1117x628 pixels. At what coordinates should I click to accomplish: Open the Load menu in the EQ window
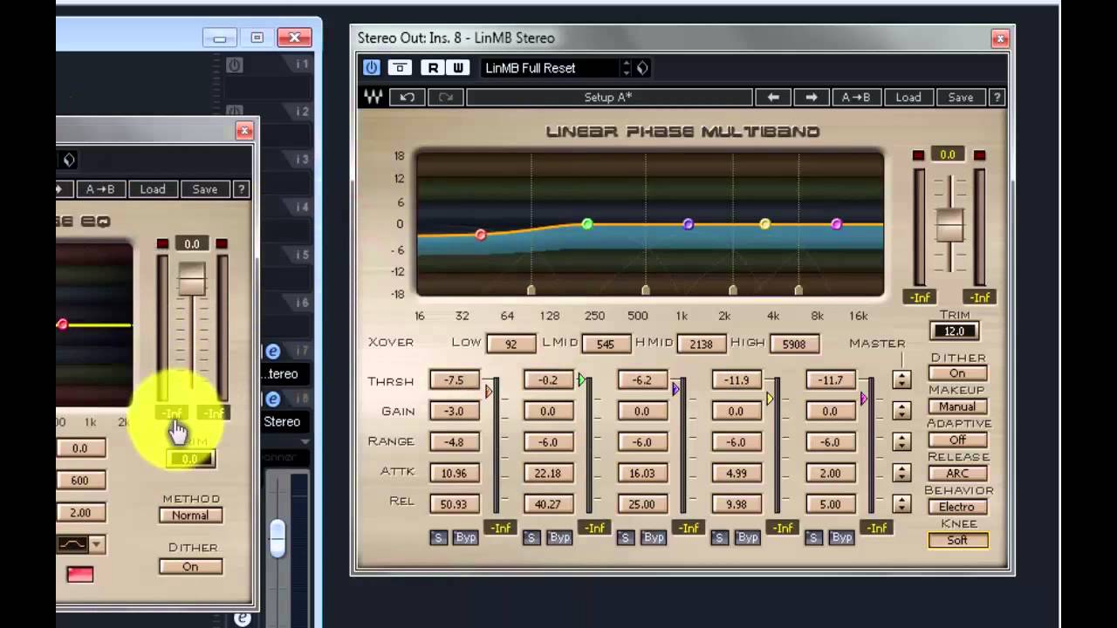(153, 189)
